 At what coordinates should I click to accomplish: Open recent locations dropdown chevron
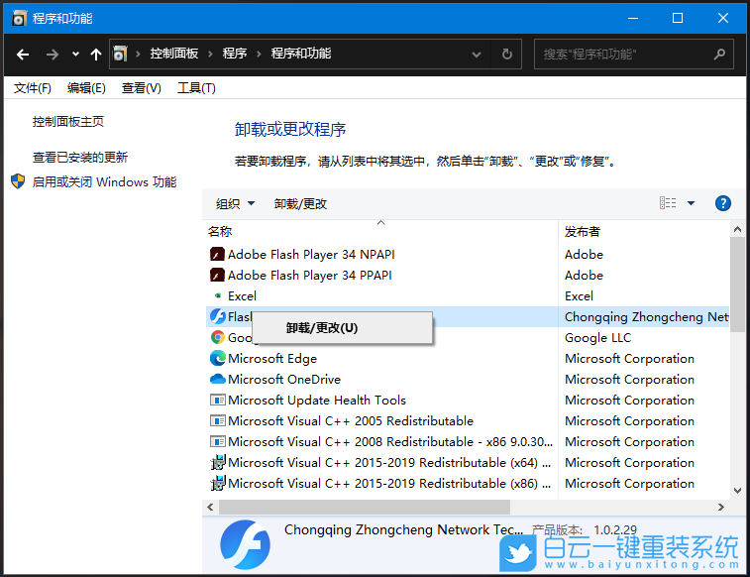[75, 55]
